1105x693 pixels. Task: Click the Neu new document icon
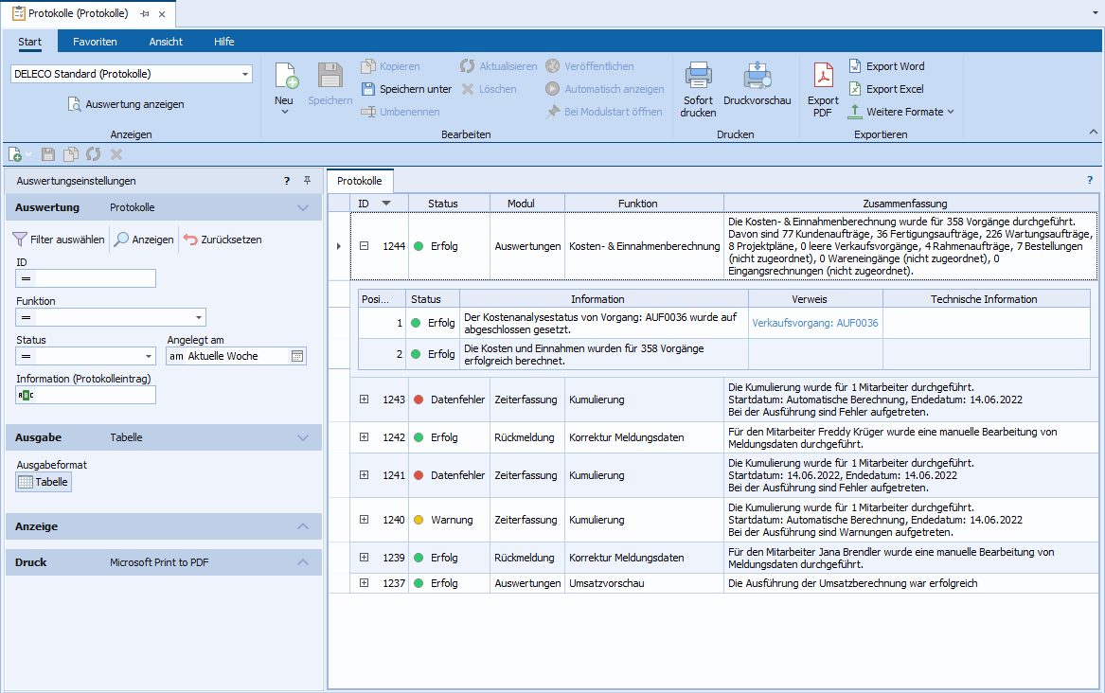coord(285,76)
